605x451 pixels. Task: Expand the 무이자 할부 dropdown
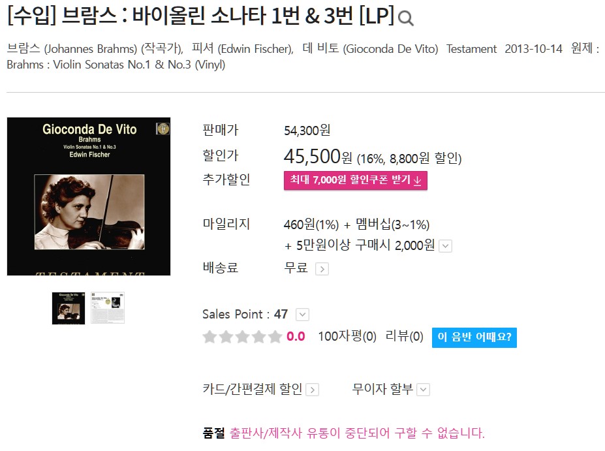(x=424, y=390)
